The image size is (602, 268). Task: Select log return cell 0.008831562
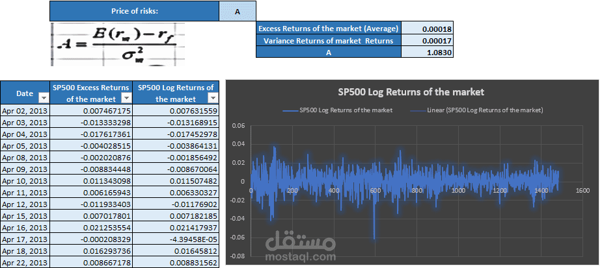(x=176, y=263)
